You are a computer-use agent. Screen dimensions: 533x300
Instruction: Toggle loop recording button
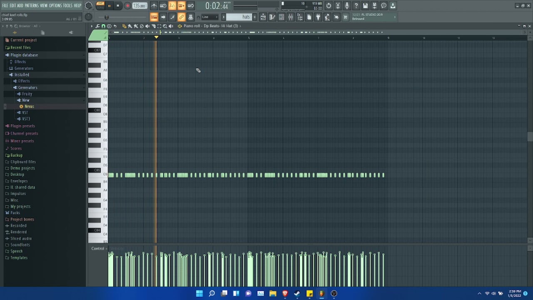191,6
